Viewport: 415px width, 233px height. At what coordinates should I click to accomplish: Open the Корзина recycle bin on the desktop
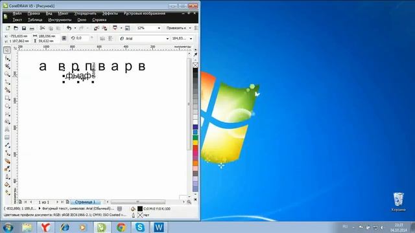pos(398,202)
